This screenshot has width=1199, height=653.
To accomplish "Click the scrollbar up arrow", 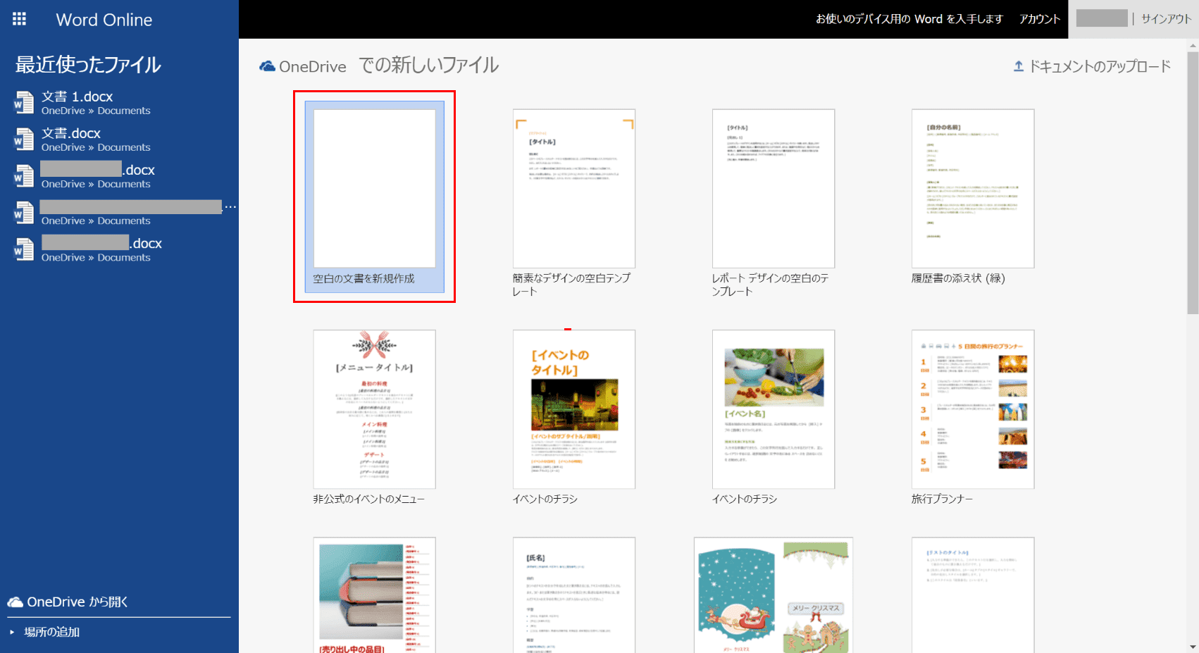I will pos(1193,45).
